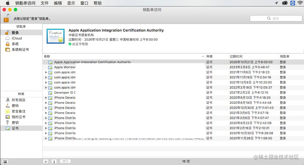Click the Wi-Fi icon in the menu bar
The width and height of the screenshot is (304, 165).
pos(300,3)
